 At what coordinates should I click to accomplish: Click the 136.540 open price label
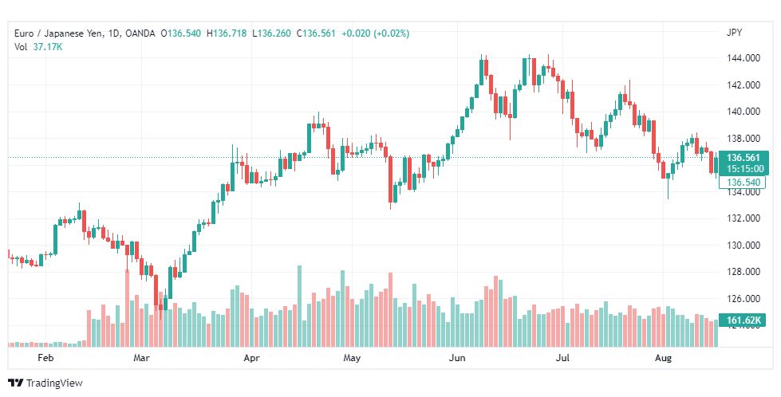click(x=743, y=182)
